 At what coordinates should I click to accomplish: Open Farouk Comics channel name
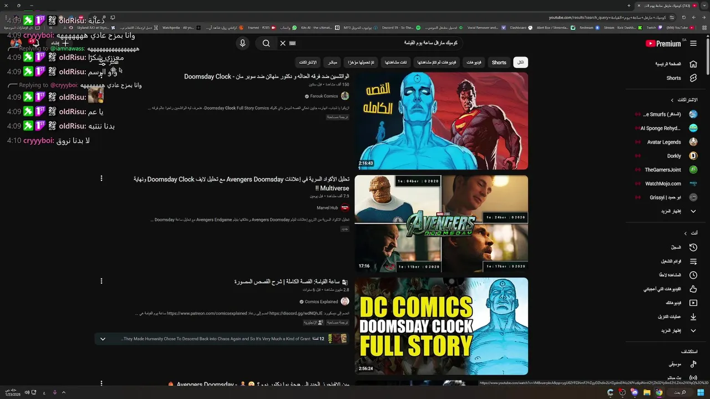(323, 96)
